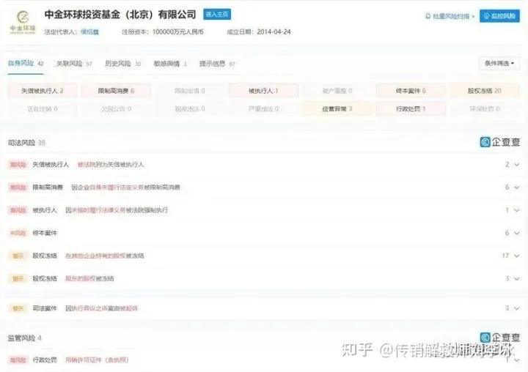Expand the 限制高消费 row chevron
Screen dimensions: 528x372
516,187
